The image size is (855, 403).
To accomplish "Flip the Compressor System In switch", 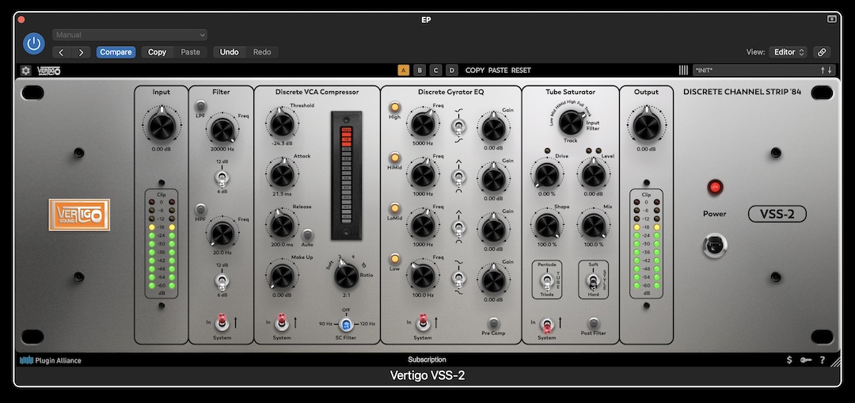I will [281, 321].
